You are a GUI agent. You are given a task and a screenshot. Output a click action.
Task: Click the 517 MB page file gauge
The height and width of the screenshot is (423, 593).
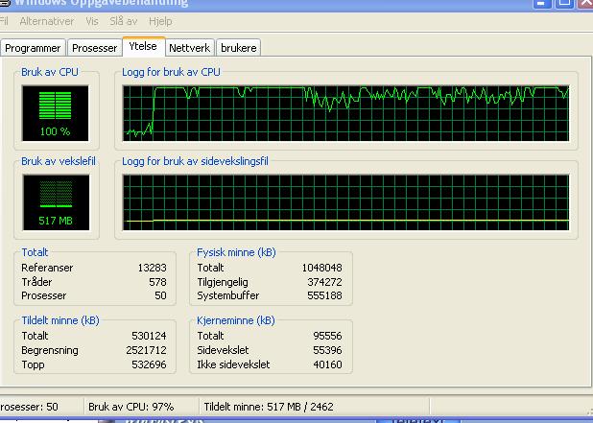56,202
